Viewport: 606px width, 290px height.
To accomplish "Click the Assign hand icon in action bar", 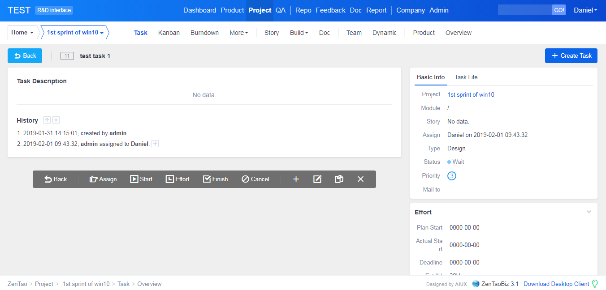I will 94,179.
